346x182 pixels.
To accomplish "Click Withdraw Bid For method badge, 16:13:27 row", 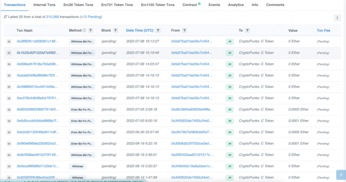I will pos(82,41).
